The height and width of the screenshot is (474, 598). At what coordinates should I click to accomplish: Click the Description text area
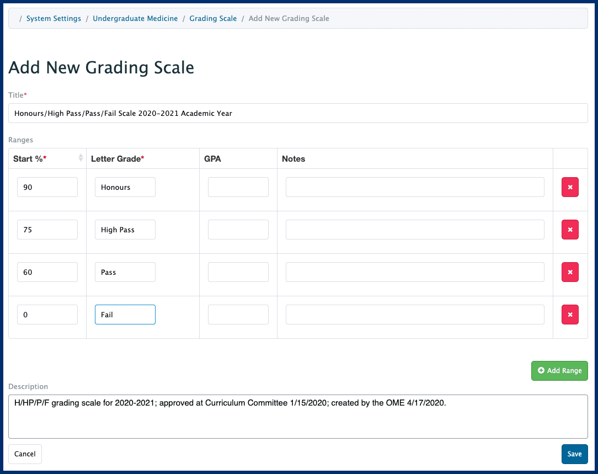tap(298, 417)
